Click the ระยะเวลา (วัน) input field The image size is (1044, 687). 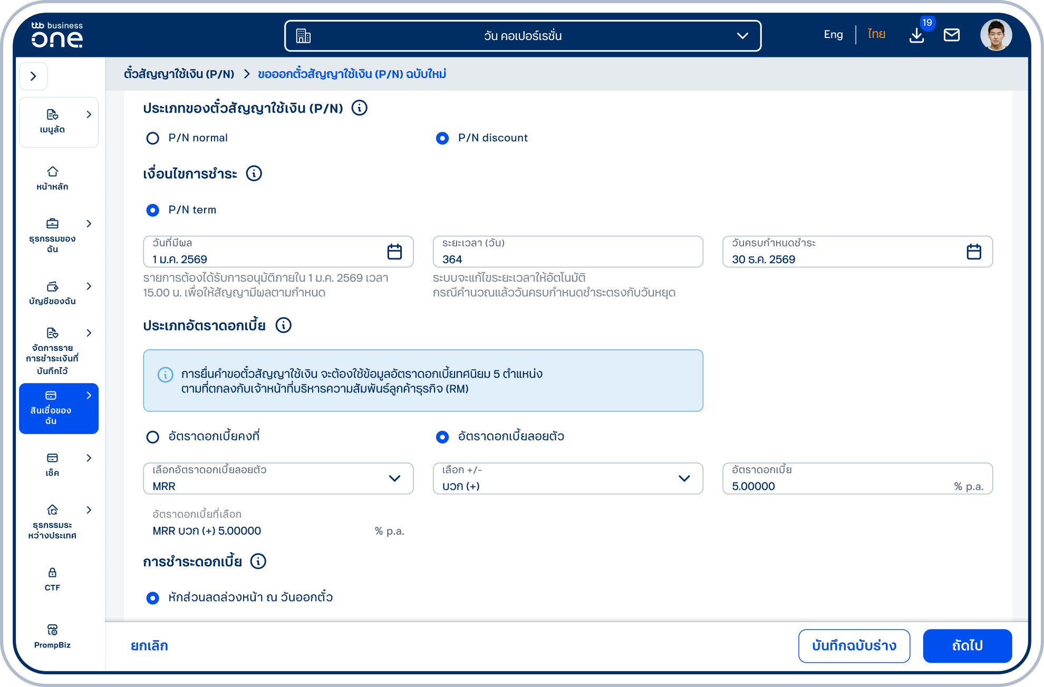coord(568,252)
